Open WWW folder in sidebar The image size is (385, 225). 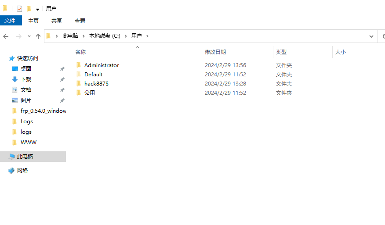29,143
